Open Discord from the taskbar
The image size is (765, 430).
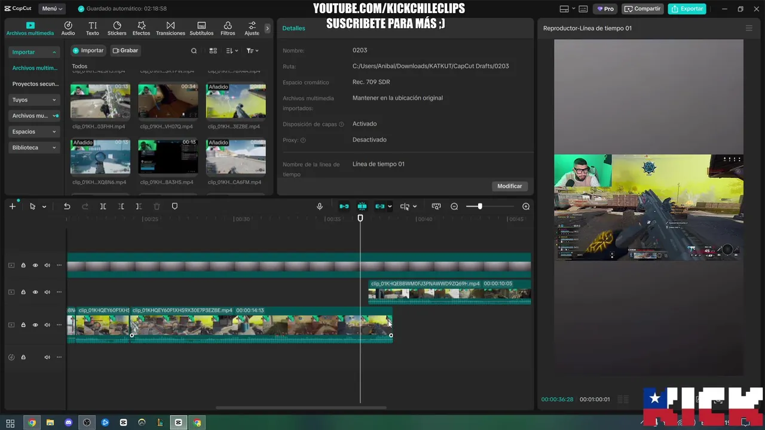click(x=69, y=423)
